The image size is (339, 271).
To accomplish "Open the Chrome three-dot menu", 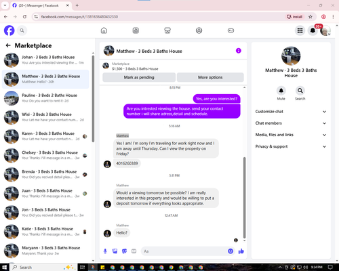I will click(333, 17).
